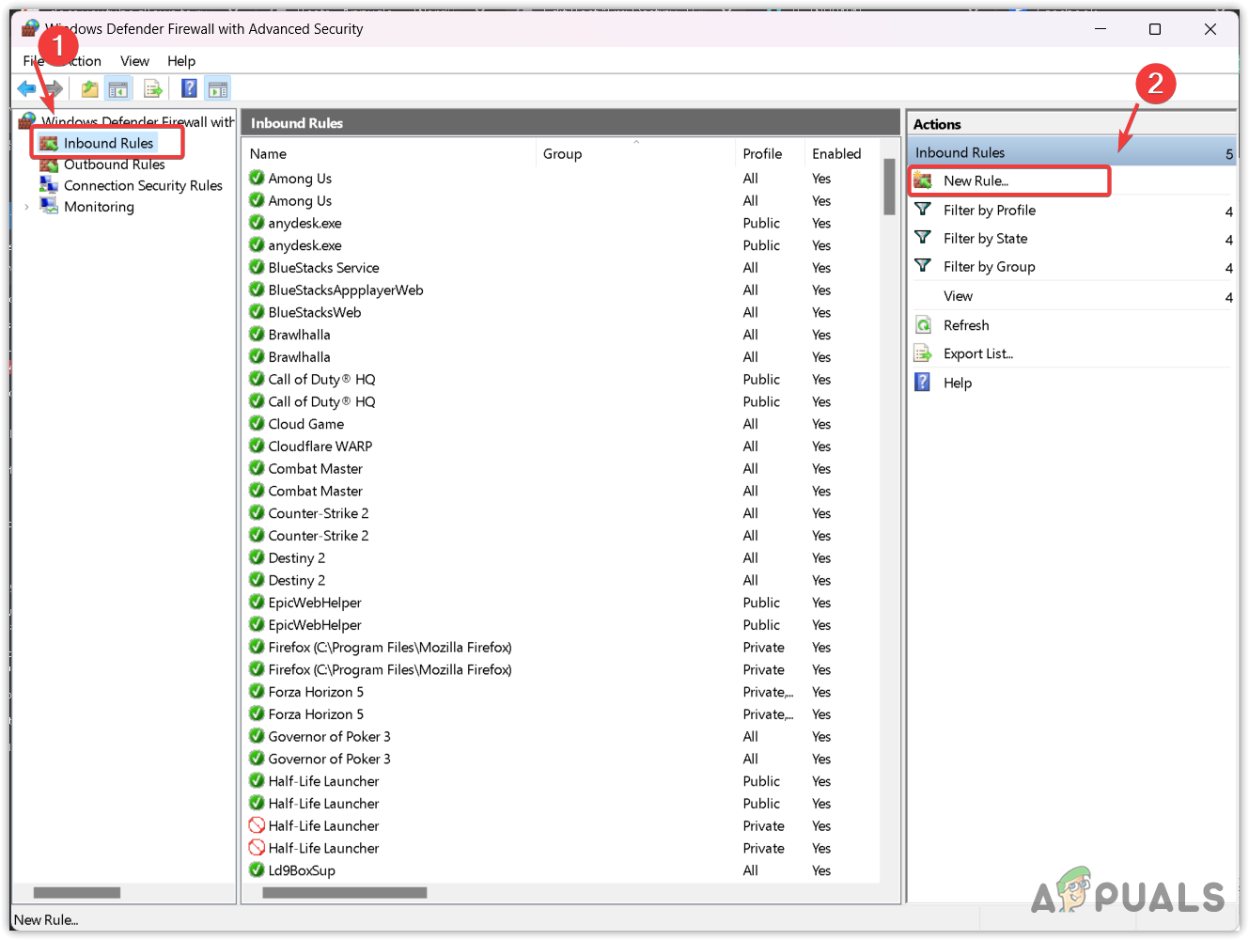Click the Back arrow toolbar icon
This screenshot has height=940, width=1249.
coord(26,88)
